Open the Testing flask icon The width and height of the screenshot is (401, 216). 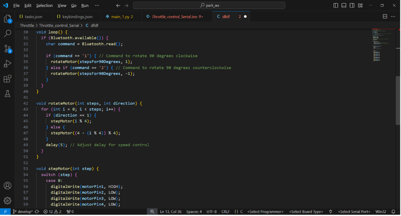pyautogui.click(x=7, y=94)
